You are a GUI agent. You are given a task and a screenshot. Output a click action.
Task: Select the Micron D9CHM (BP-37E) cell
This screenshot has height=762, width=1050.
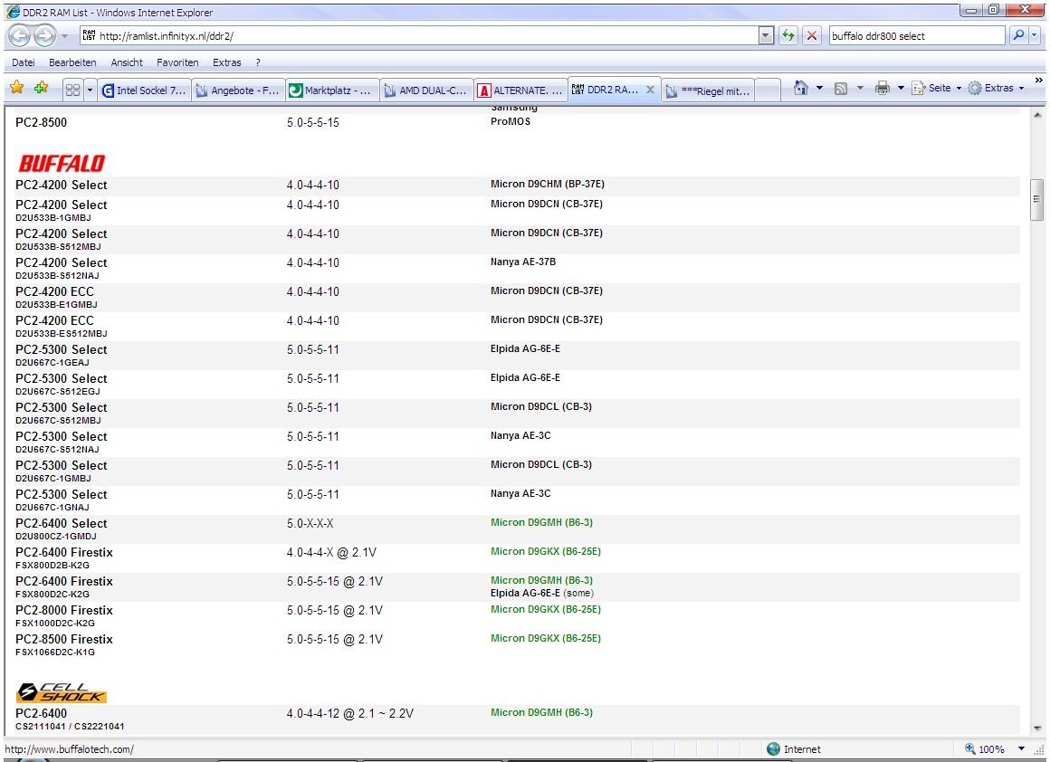pyautogui.click(x=547, y=184)
